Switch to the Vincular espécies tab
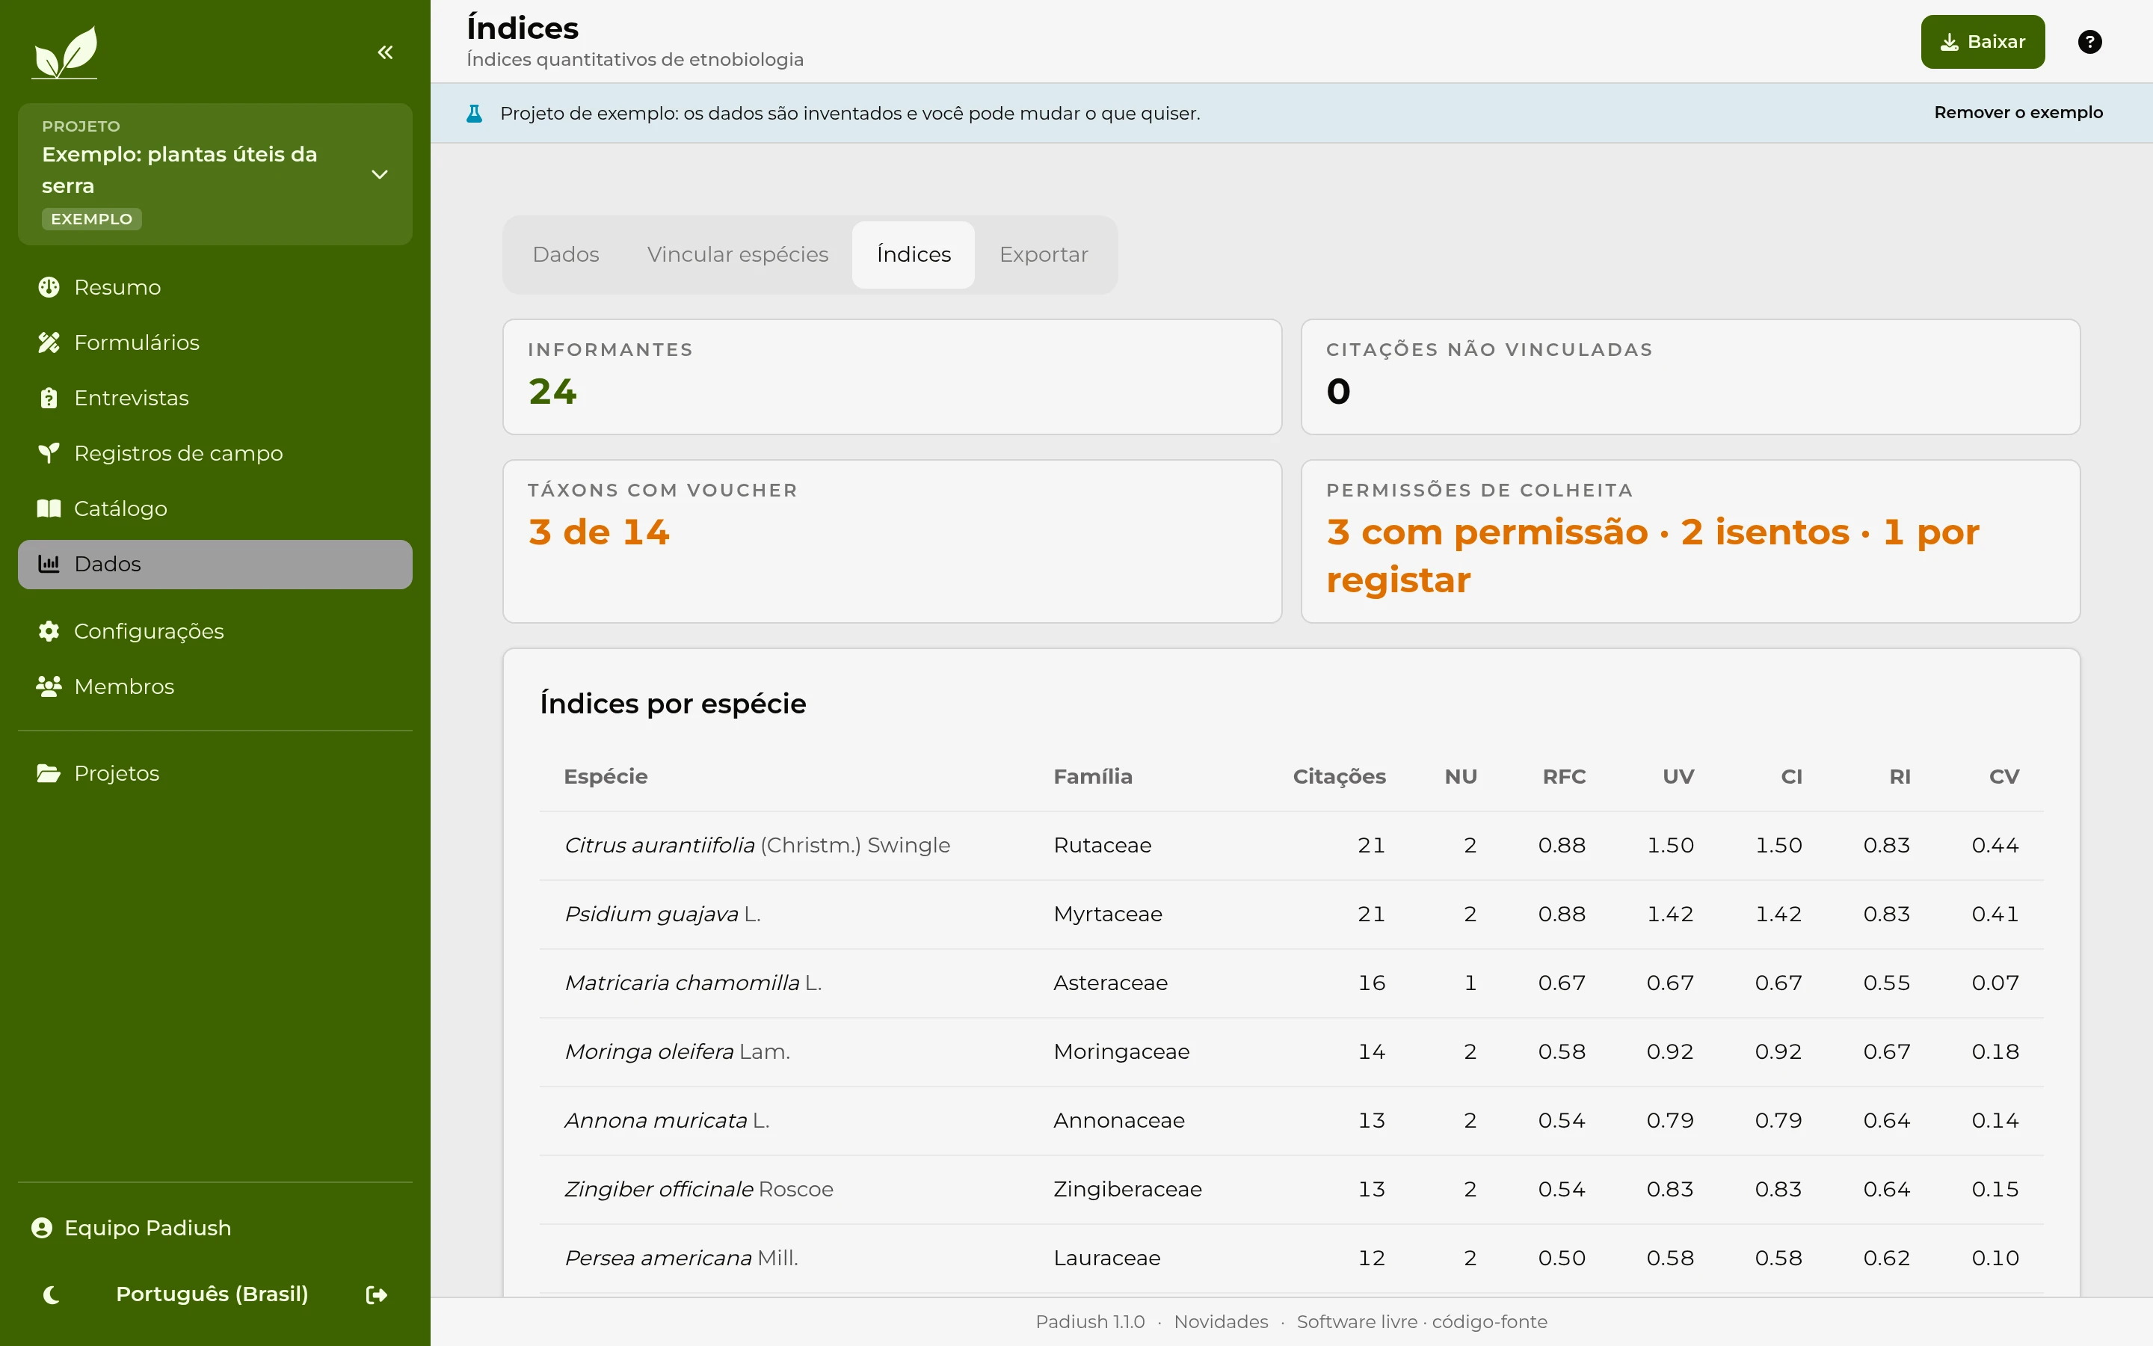 (x=738, y=254)
